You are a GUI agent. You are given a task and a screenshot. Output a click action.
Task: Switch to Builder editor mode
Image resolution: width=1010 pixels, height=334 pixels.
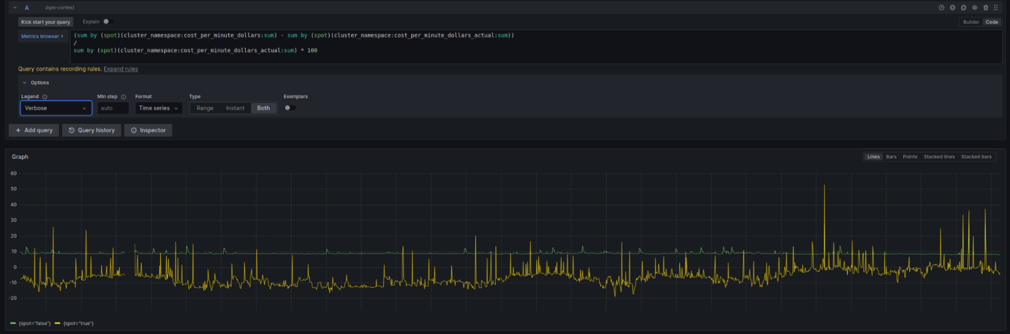click(x=971, y=22)
